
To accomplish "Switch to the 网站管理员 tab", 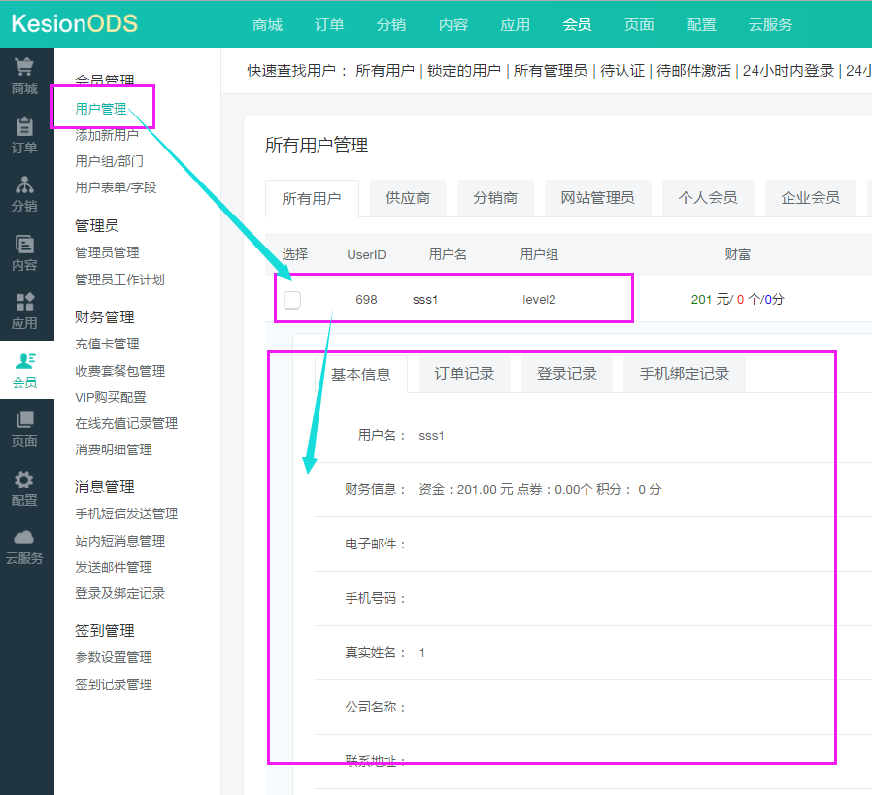I will (x=597, y=198).
